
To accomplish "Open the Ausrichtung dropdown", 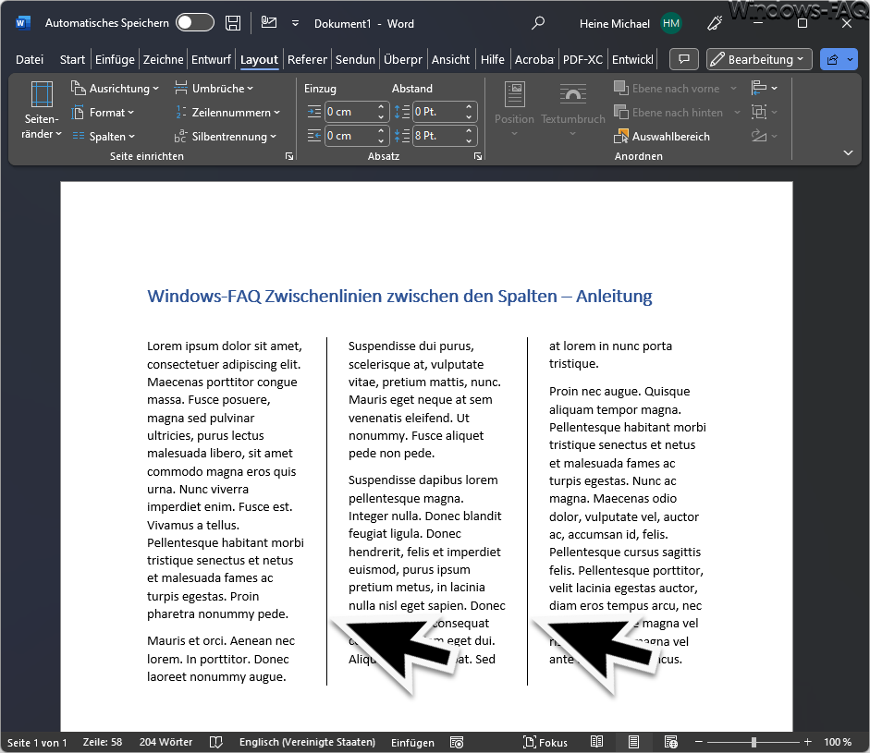I will click(115, 88).
